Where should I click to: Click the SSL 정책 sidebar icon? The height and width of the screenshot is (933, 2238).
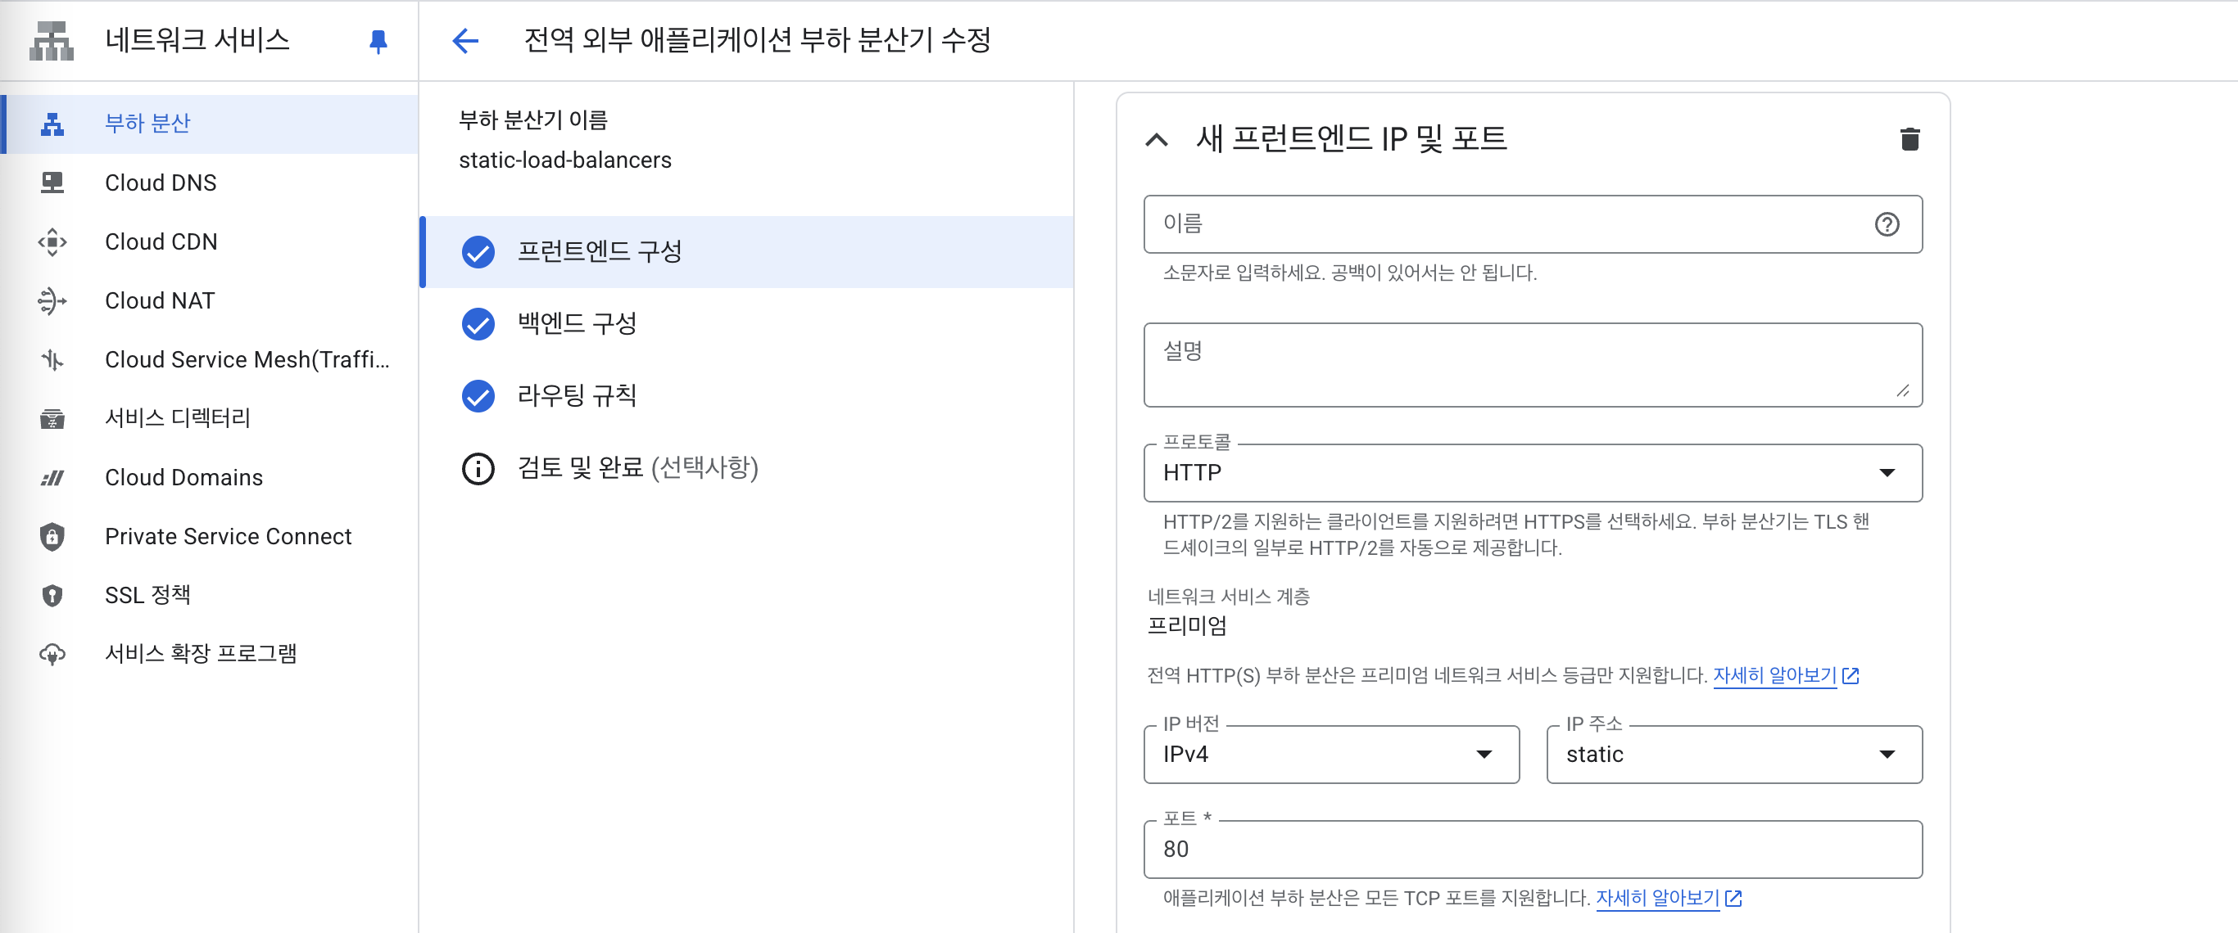click(52, 594)
